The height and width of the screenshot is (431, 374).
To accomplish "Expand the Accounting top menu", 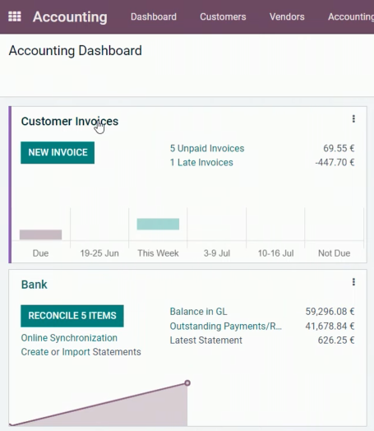I will pyautogui.click(x=351, y=16).
